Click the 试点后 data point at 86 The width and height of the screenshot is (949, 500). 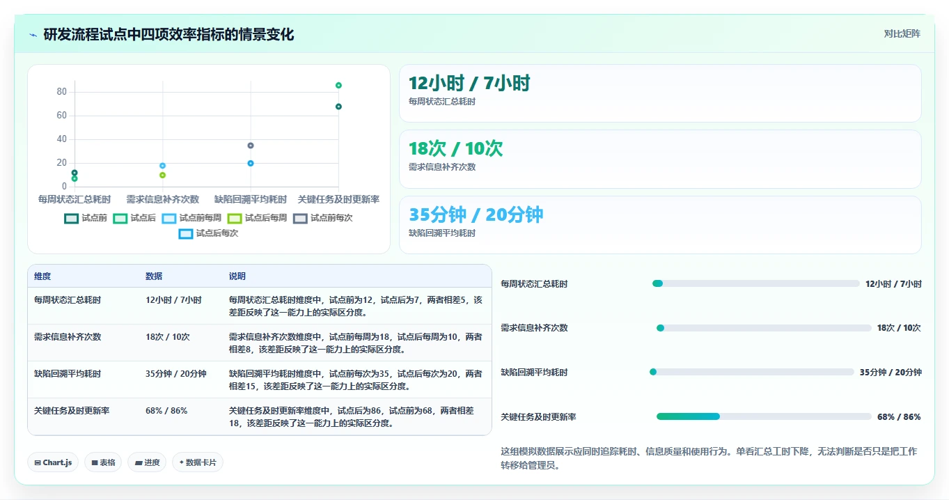[x=338, y=85]
